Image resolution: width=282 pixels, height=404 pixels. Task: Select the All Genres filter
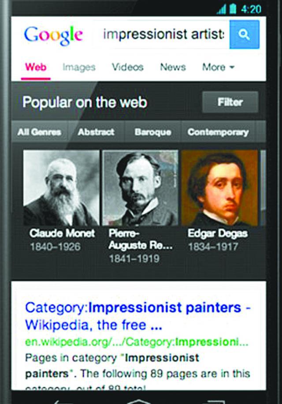(39, 132)
